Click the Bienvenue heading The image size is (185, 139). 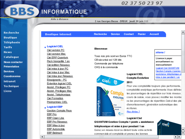[101, 49]
